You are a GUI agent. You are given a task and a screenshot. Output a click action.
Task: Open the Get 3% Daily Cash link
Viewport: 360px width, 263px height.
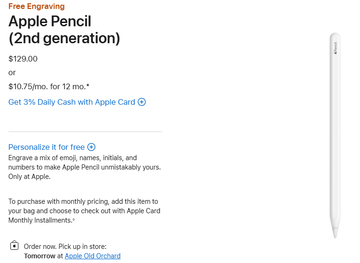click(x=72, y=102)
